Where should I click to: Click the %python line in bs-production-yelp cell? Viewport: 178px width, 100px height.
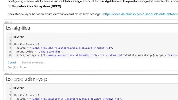click(x=19, y=88)
